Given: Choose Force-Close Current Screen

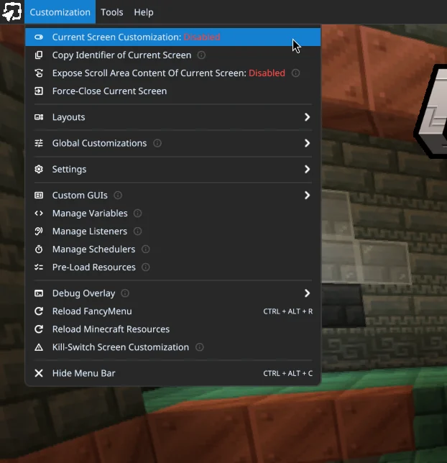Looking at the screenshot, I should pyautogui.click(x=173, y=91).
